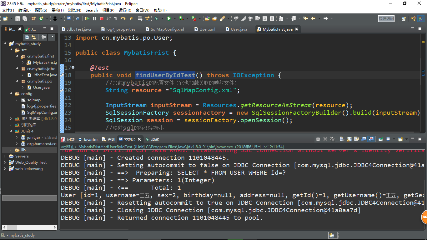Screen dimensions: 427x240
Task: Open the New file dropdown arrow
Action: pos(11,18)
